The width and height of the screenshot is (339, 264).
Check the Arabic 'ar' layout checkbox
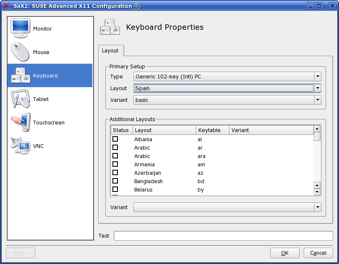tap(115, 148)
